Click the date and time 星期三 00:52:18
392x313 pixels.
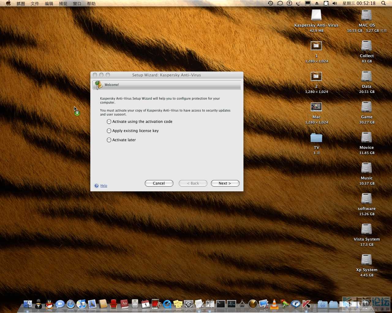[x=359, y=3]
